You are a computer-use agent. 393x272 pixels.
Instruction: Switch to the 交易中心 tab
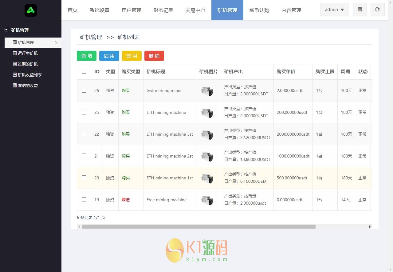pos(195,10)
